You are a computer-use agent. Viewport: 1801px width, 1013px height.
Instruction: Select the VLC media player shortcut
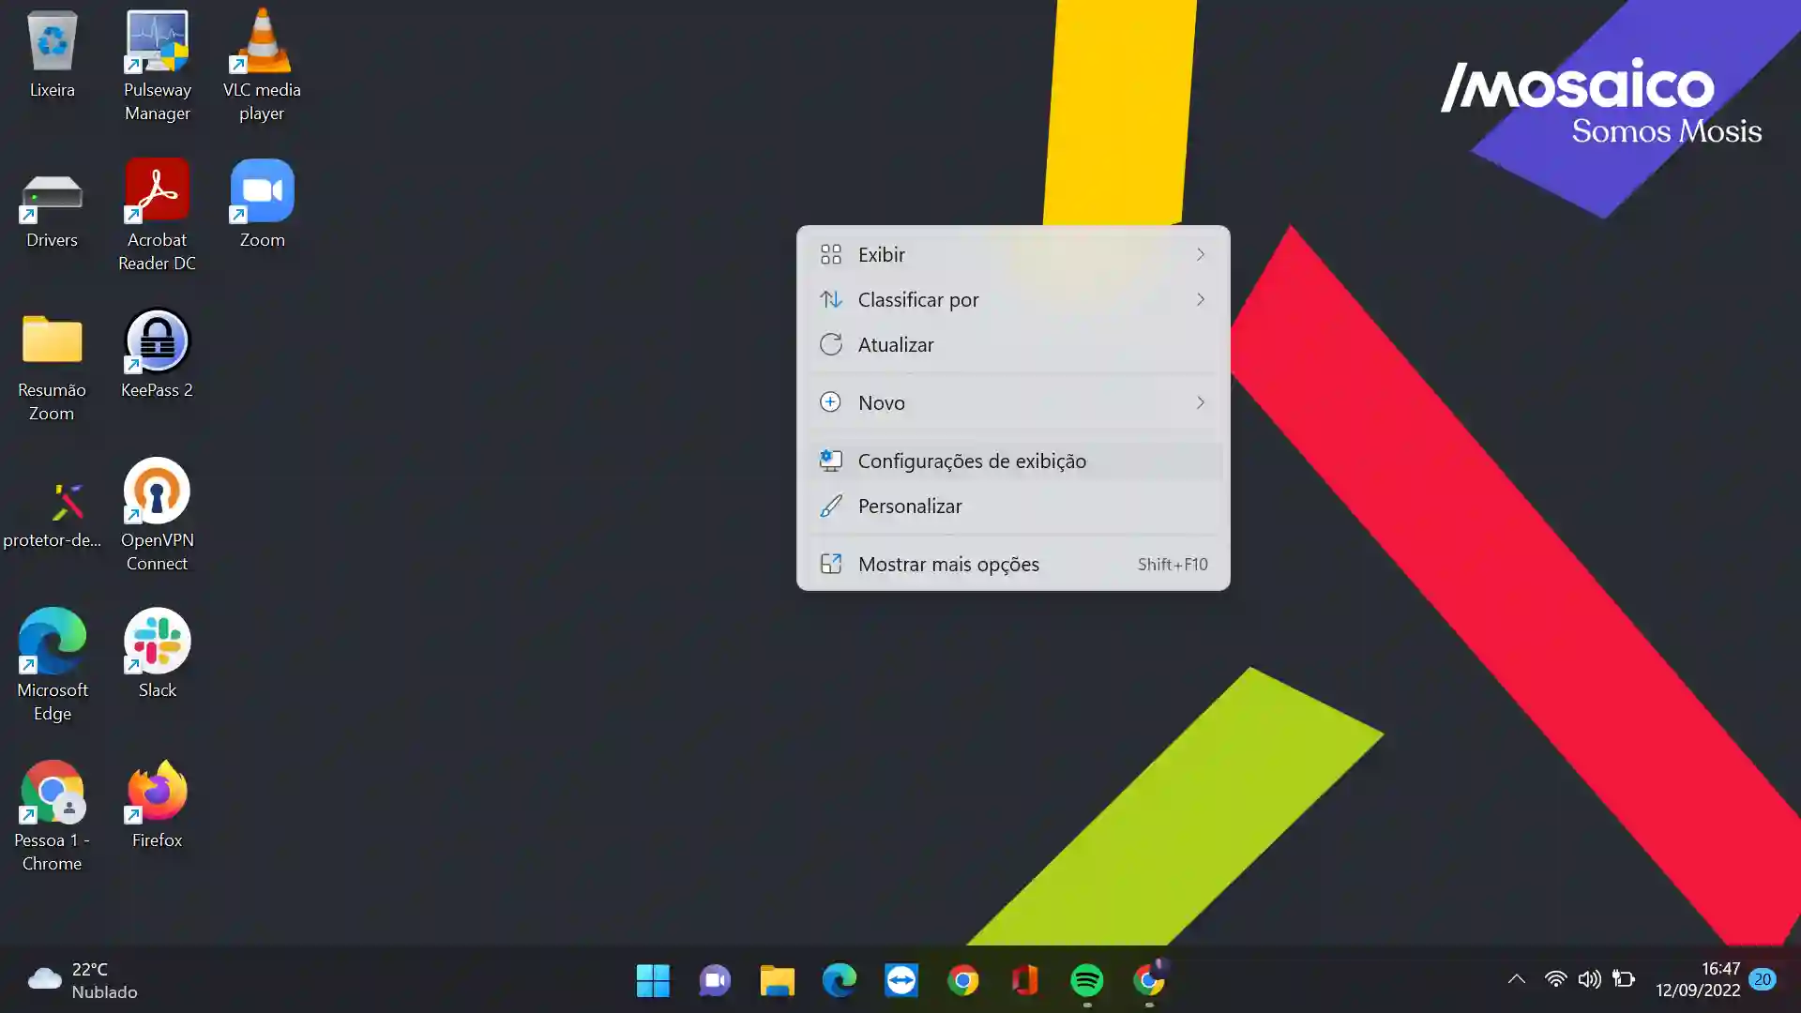click(262, 66)
